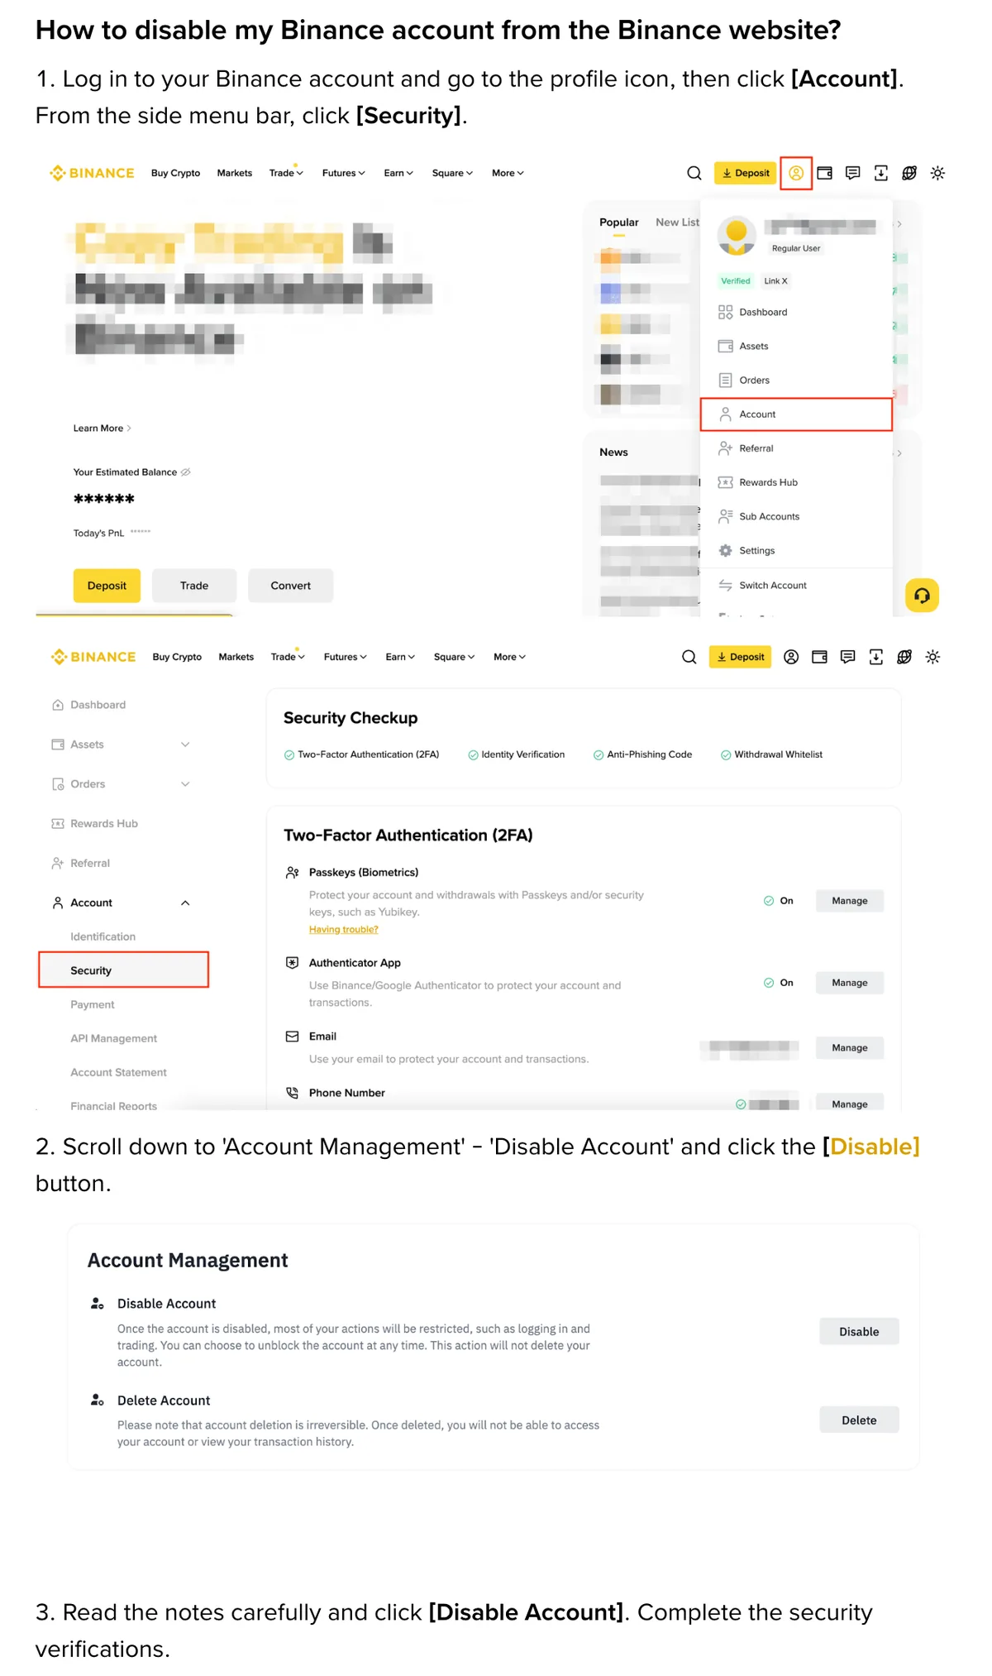Click Manage button for Passkeys (Biometrics)
This screenshot has width=992, height=1676.
[850, 901]
